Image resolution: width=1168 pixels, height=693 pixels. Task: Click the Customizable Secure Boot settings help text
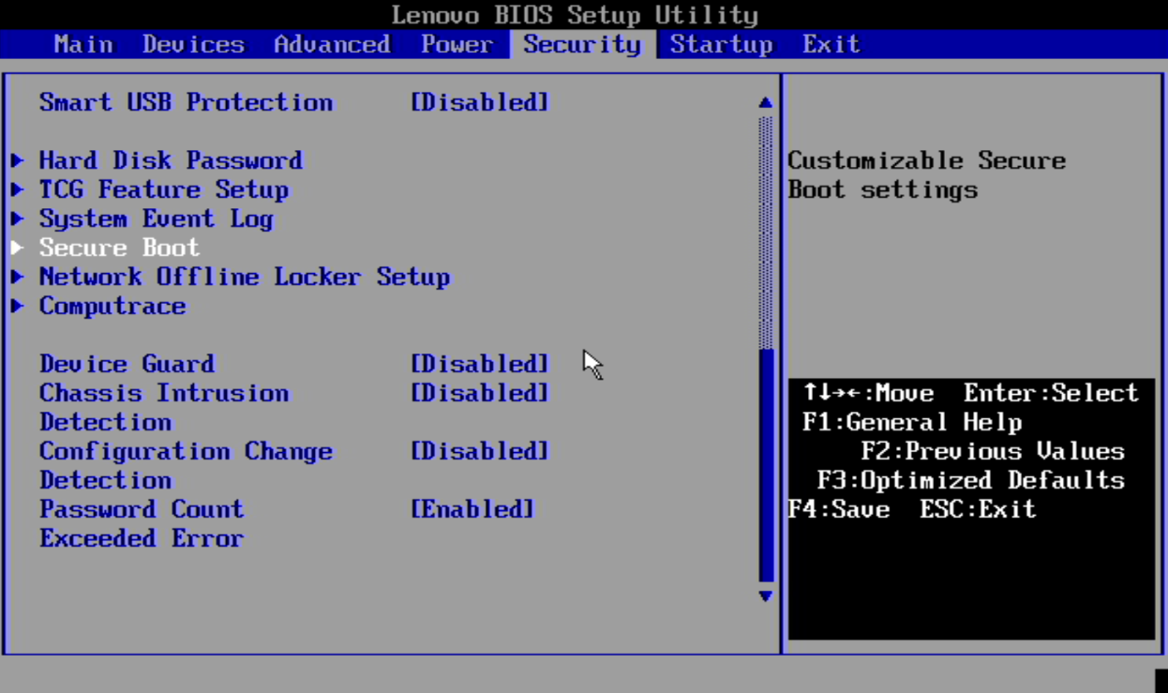click(x=927, y=174)
